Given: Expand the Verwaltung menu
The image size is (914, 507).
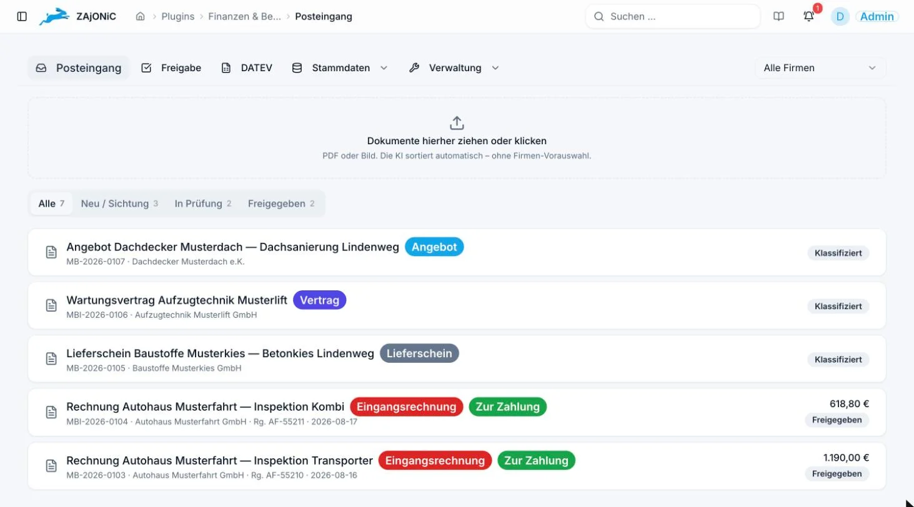Looking at the screenshot, I should [x=454, y=68].
